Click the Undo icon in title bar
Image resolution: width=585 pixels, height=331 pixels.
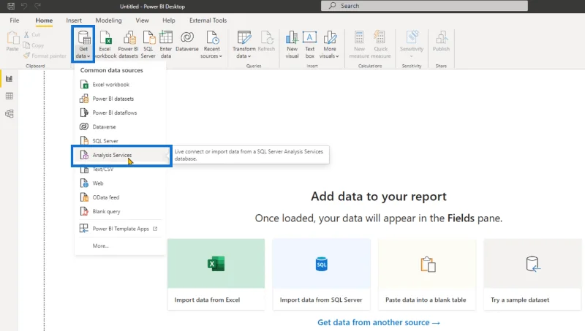coord(24,7)
